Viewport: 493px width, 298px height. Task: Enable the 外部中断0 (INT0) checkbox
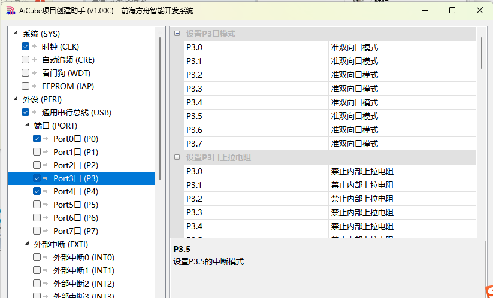(x=37, y=257)
